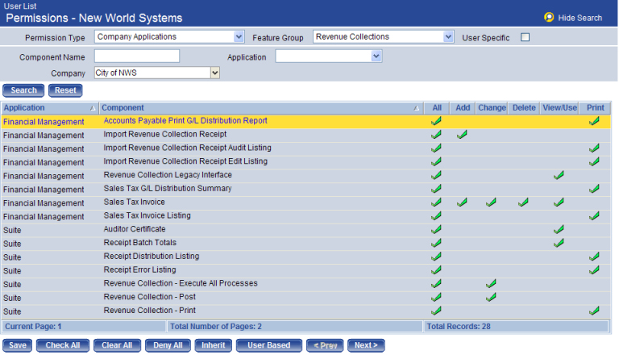Click Delete checkmark in Sales Tax Invoice row
619x355 pixels.
click(x=523, y=203)
